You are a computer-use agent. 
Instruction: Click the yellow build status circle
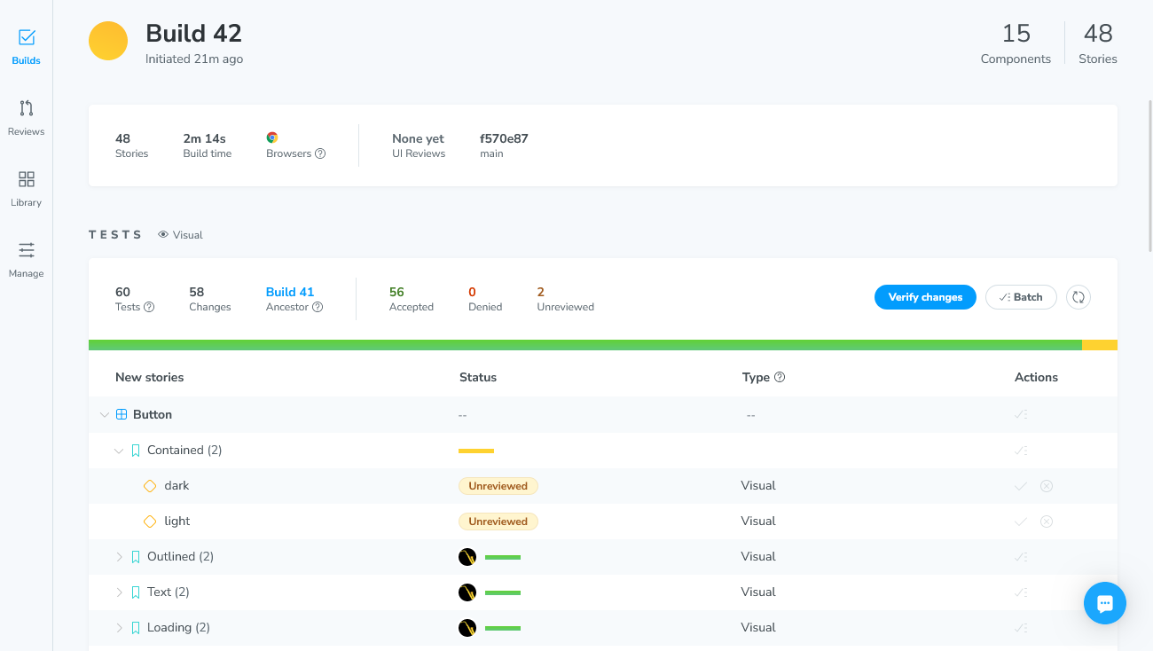click(108, 41)
